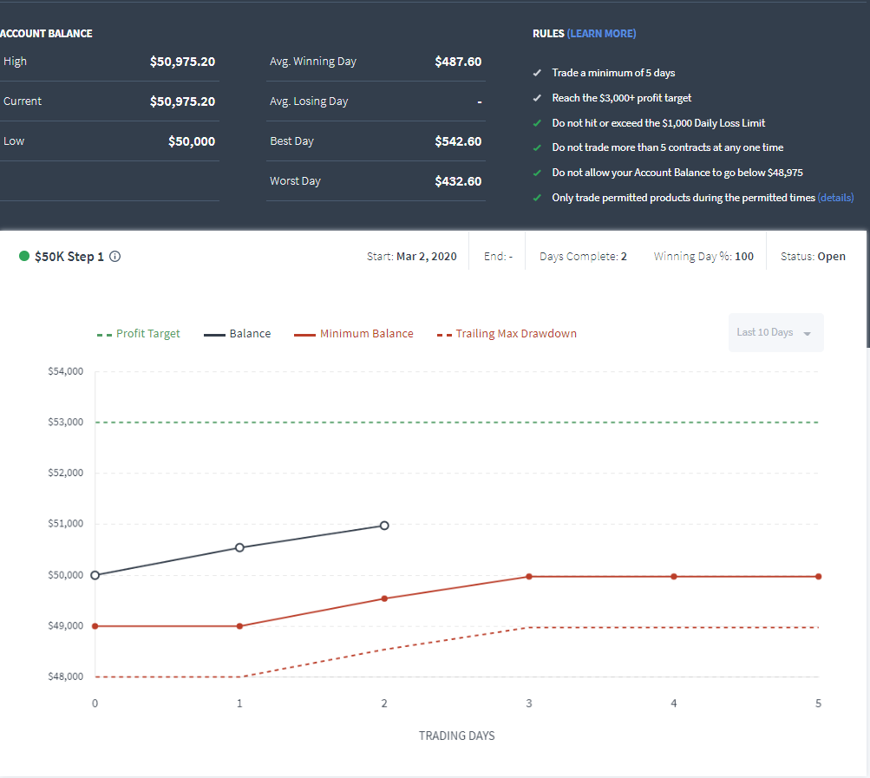Click the info icon beside $50K Step 1
This screenshot has width=870, height=778.
pyautogui.click(x=114, y=257)
